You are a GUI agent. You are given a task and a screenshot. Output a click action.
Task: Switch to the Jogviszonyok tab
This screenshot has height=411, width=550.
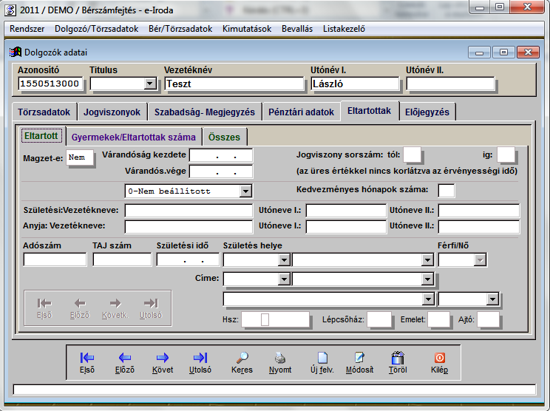tap(112, 112)
